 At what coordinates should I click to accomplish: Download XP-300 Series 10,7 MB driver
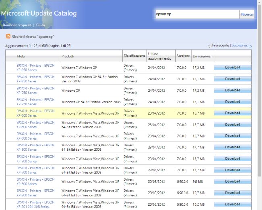pyautogui.click(x=233, y=193)
